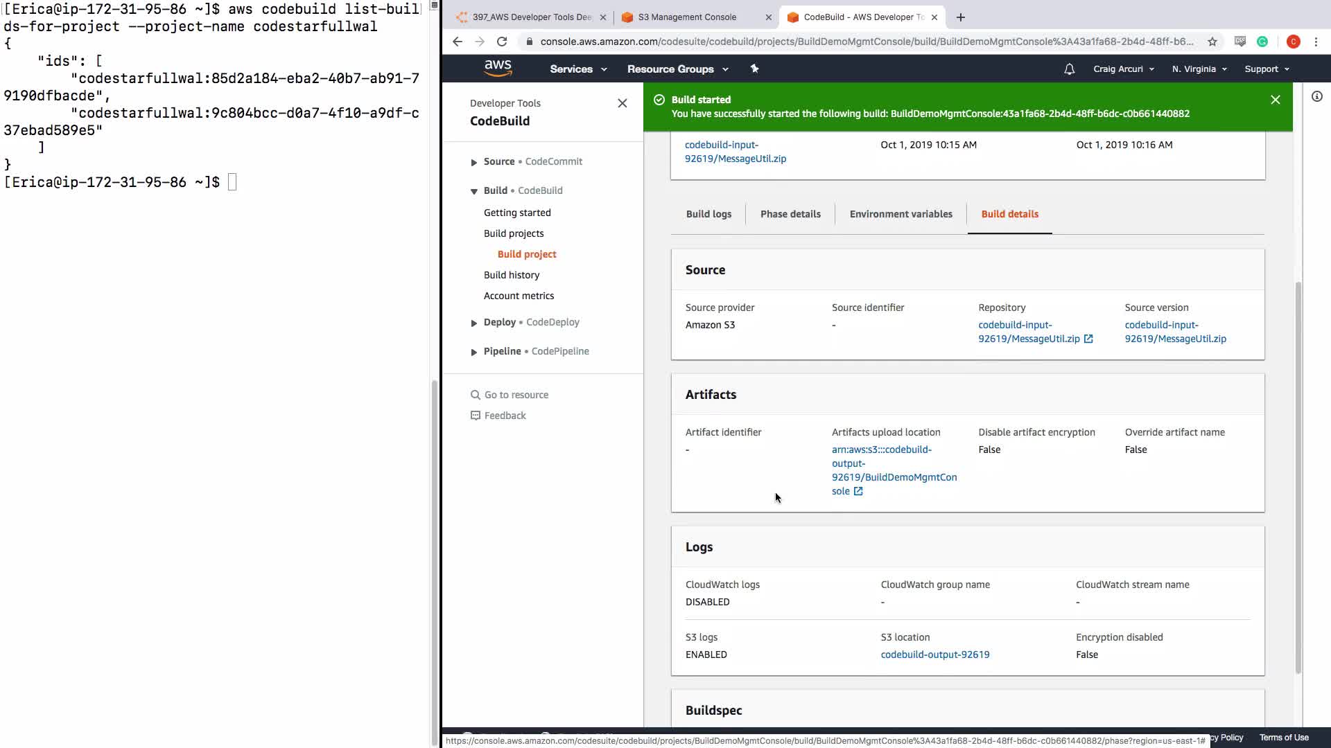Click the page vertical scrollbar
Image resolution: width=1331 pixels, height=748 pixels.
click(1298, 478)
